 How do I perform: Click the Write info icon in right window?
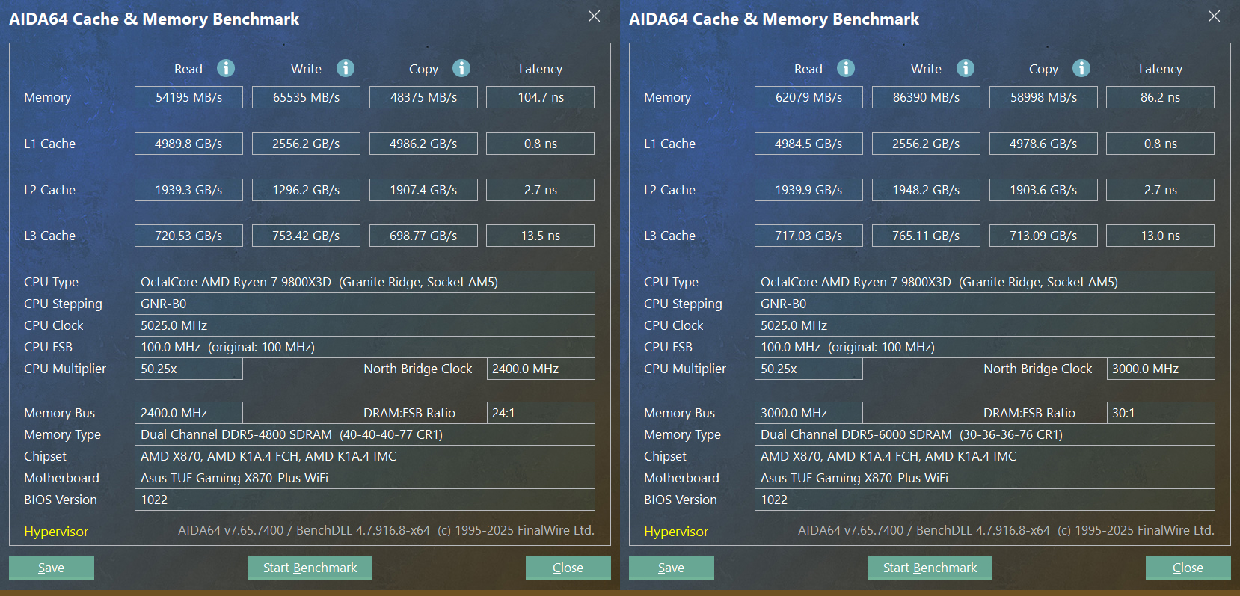pos(966,68)
